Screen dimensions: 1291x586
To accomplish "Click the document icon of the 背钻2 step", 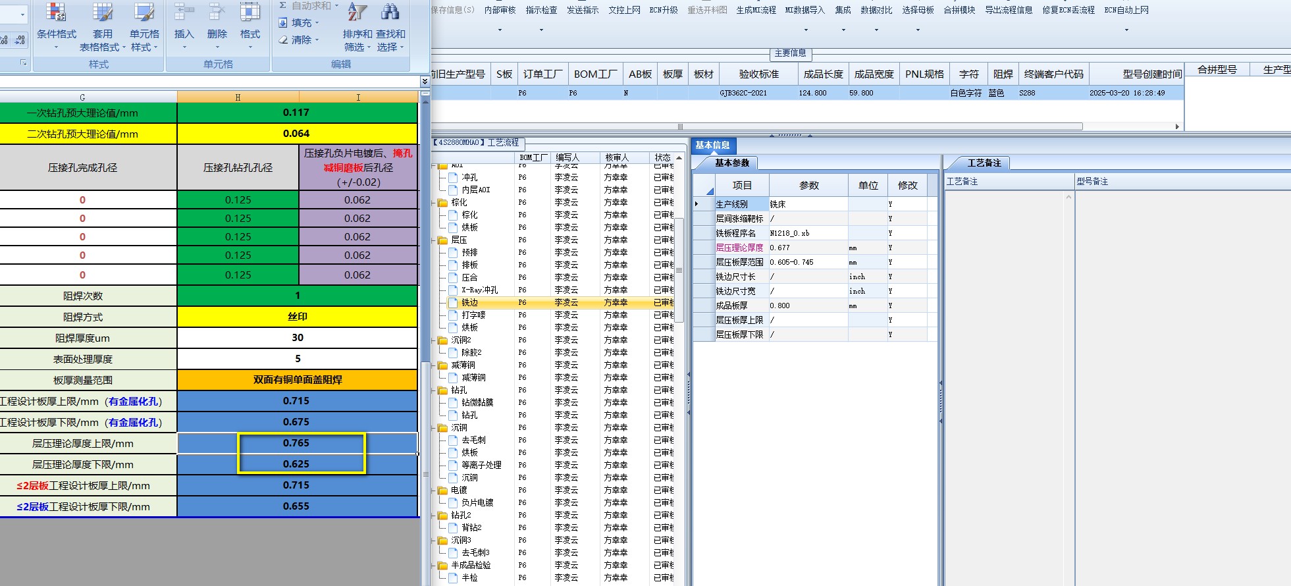I will pyautogui.click(x=453, y=528).
